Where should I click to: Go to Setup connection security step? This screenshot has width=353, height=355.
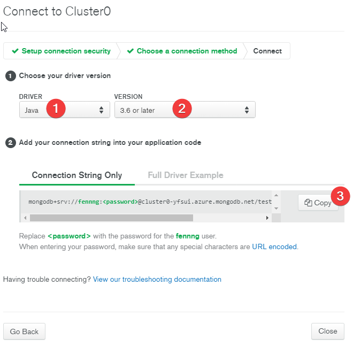coord(61,51)
